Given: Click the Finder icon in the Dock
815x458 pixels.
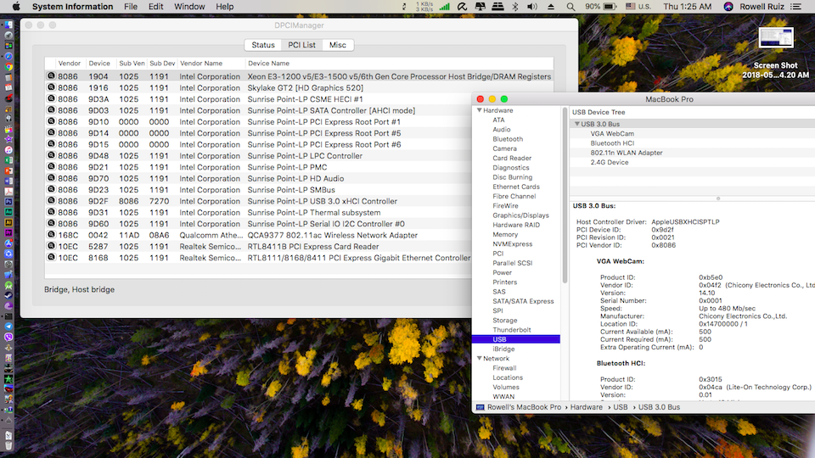Looking at the screenshot, I should click(8, 25).
